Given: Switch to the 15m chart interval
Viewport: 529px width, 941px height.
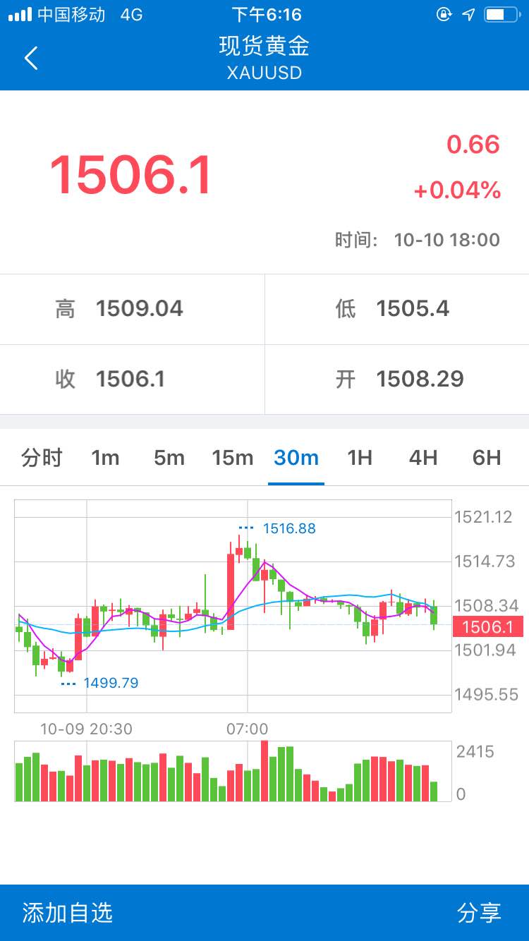Looking at the screenshot, I should [x=232, y=458].
